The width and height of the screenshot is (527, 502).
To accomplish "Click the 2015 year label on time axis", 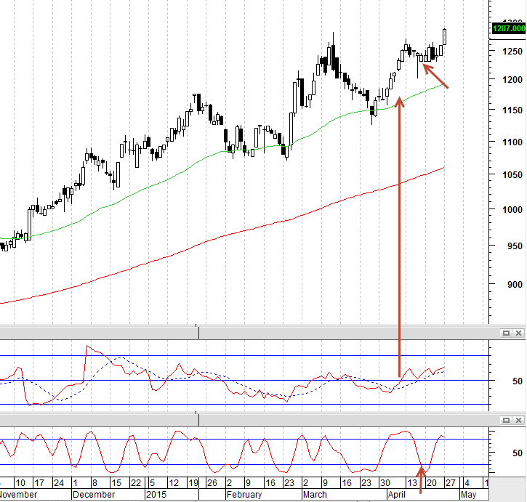I will 156,495.
